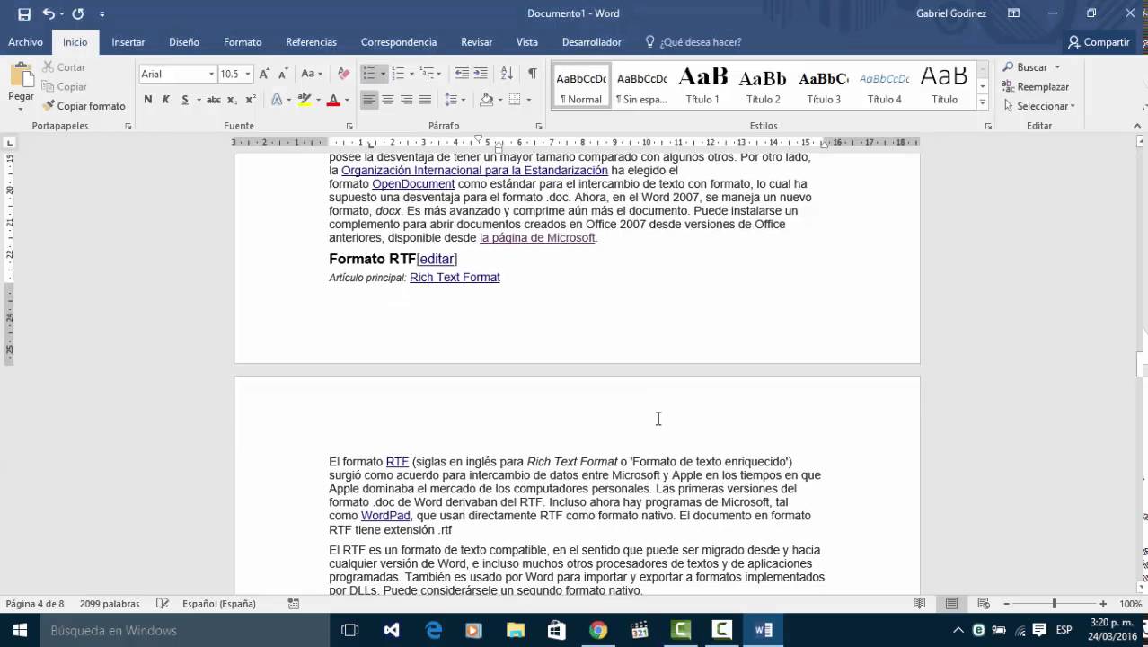1148x647 pixels.
Task: Click Copiar formato brush
Action: [x=84, y=106]
